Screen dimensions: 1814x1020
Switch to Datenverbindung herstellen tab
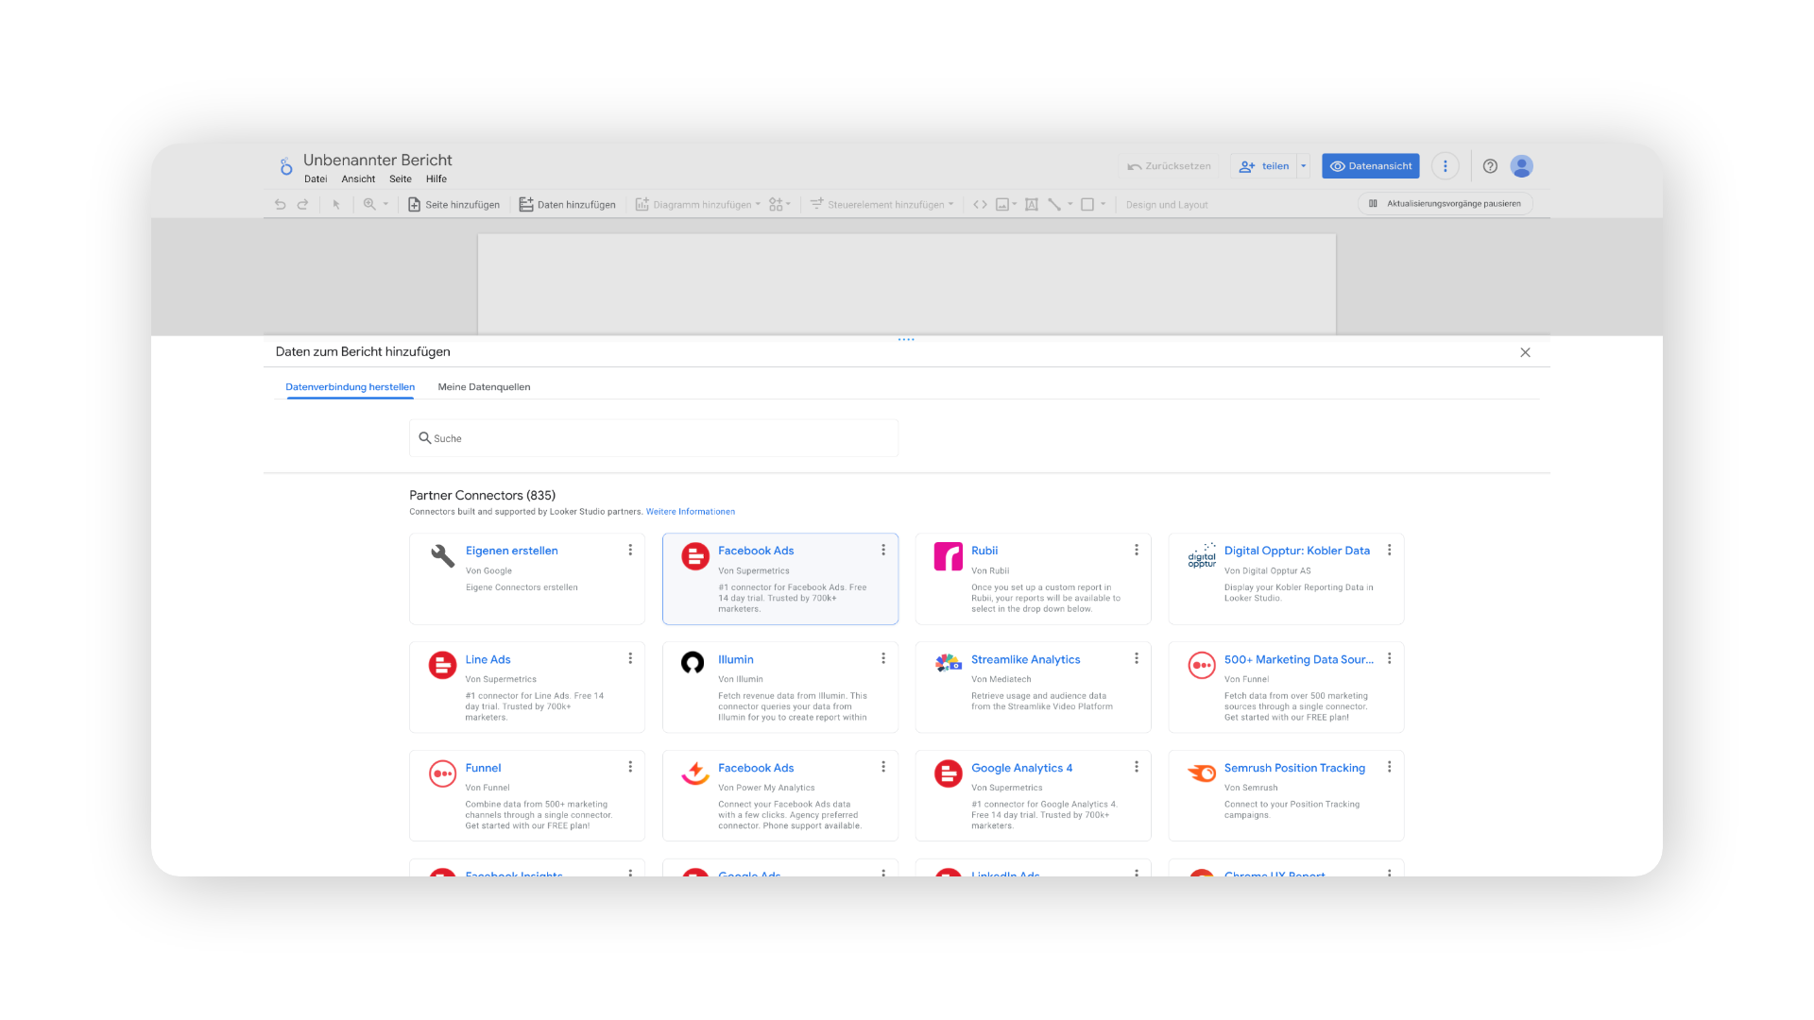351,387
